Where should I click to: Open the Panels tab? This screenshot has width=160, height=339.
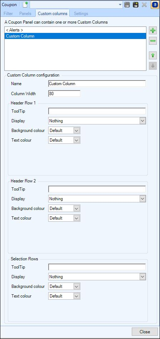coord(25,13)
